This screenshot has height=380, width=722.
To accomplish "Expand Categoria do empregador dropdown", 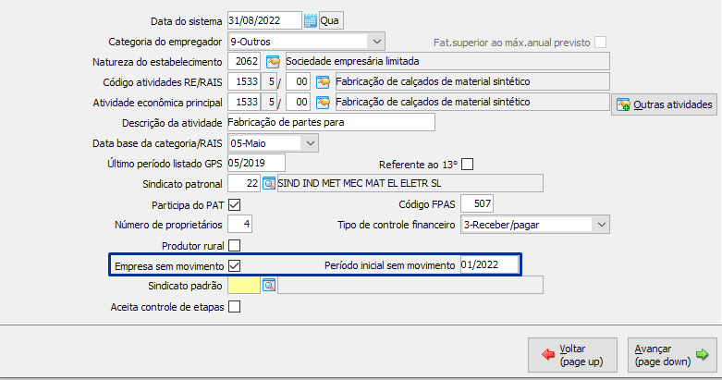I will [x=376, y=42].
